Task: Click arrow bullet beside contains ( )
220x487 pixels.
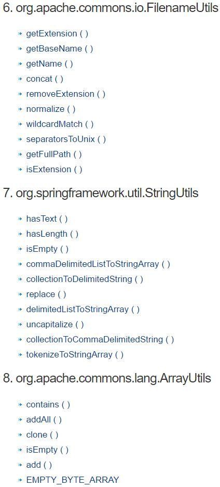Action: coord(21,405)
